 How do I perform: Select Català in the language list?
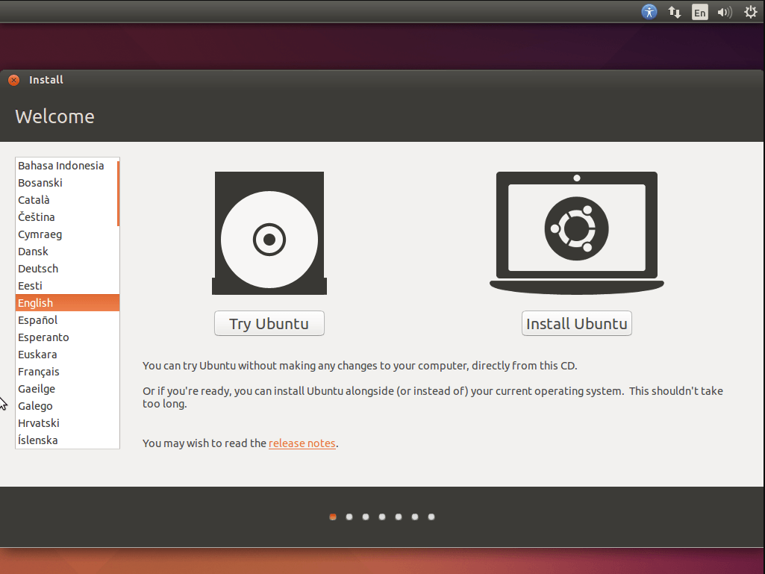click(x=66, y=200)
